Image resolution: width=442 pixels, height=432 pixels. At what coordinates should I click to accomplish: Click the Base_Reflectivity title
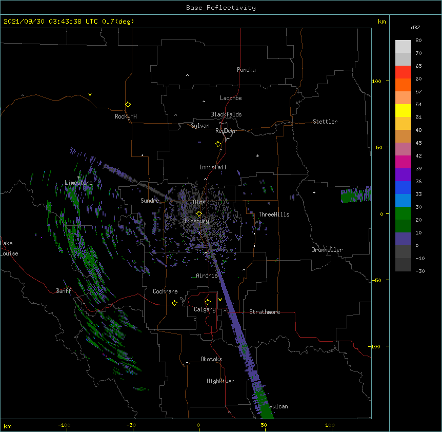221,8
